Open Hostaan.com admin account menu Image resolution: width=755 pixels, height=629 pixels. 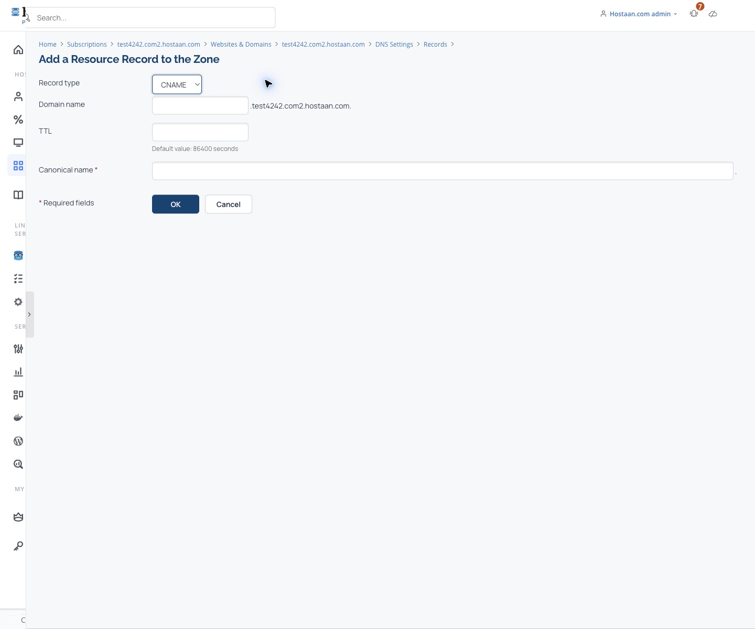coord(639,14)
